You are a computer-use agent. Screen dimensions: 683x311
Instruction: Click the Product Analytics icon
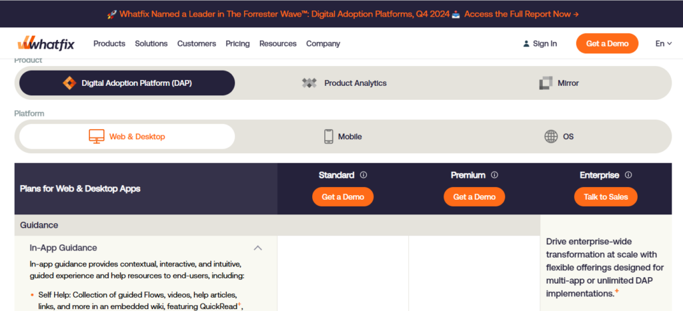[x=309, y=83]
